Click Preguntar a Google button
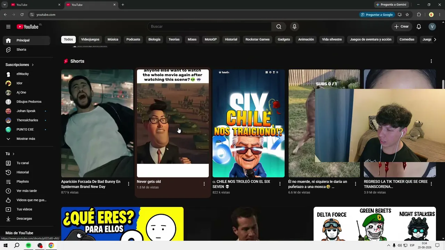The image size is (445, 250). [x=377, y=15]
